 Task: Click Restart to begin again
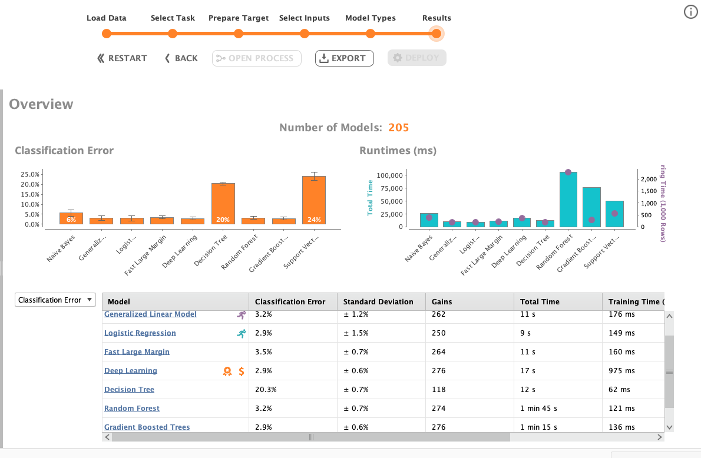pos(122,58)
